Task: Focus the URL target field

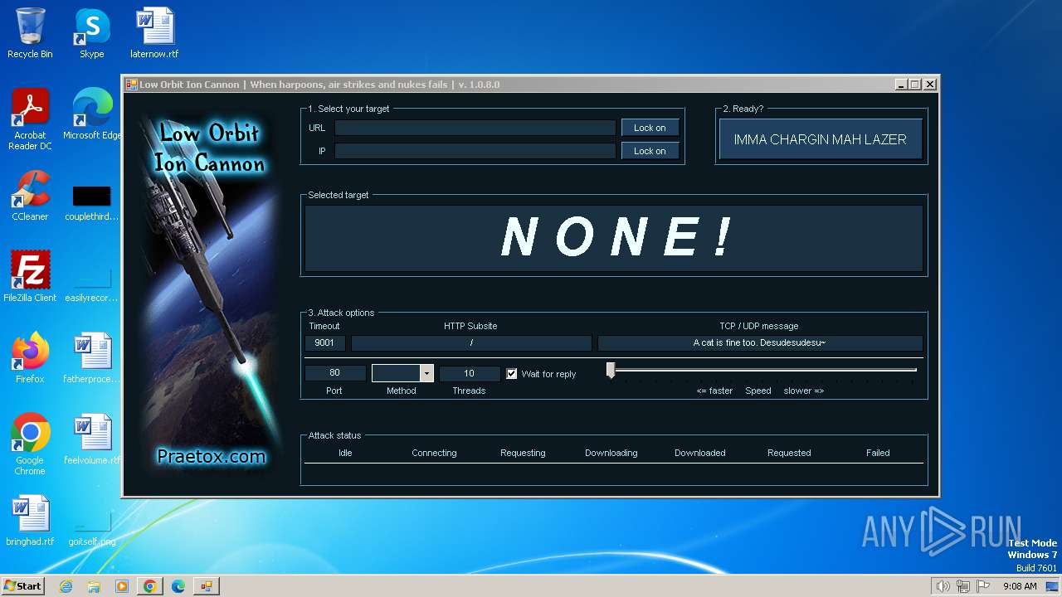Action: [475, 128]
